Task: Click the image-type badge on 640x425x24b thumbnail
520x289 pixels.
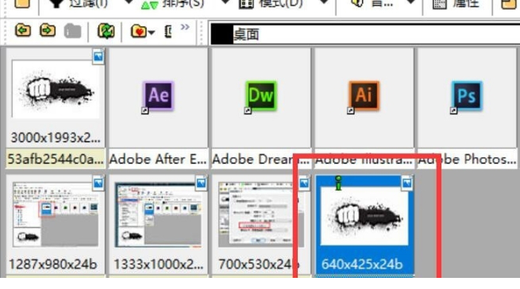Action: point(407,183)
